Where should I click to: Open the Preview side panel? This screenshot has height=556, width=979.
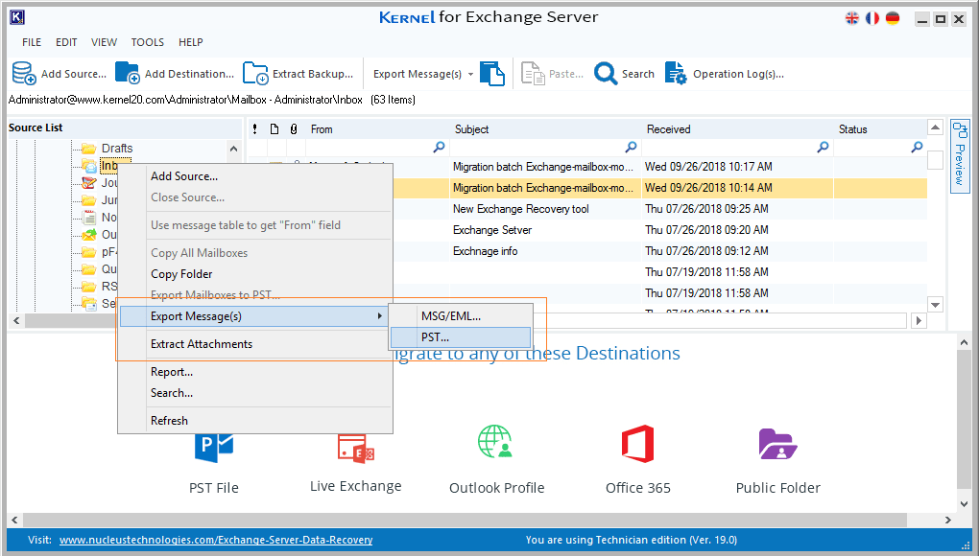tap(960, 156)
